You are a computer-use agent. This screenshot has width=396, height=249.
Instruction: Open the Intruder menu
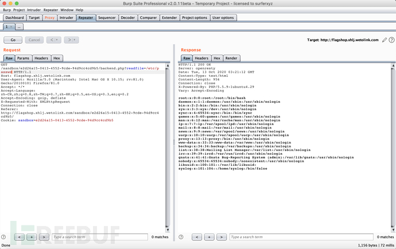coord(34,10)
